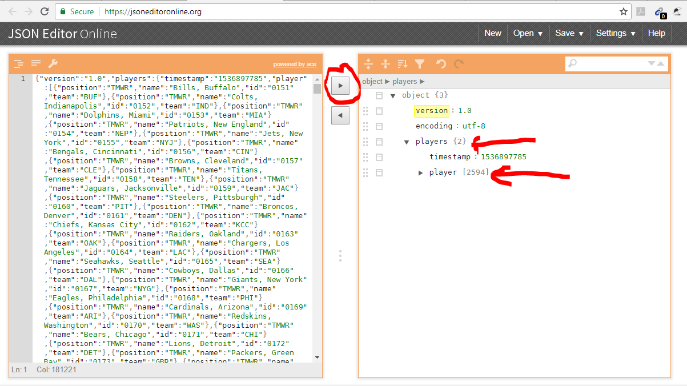Open the Sort contents icon
This screenshot has width=687, height=386.
click(402, 63)
